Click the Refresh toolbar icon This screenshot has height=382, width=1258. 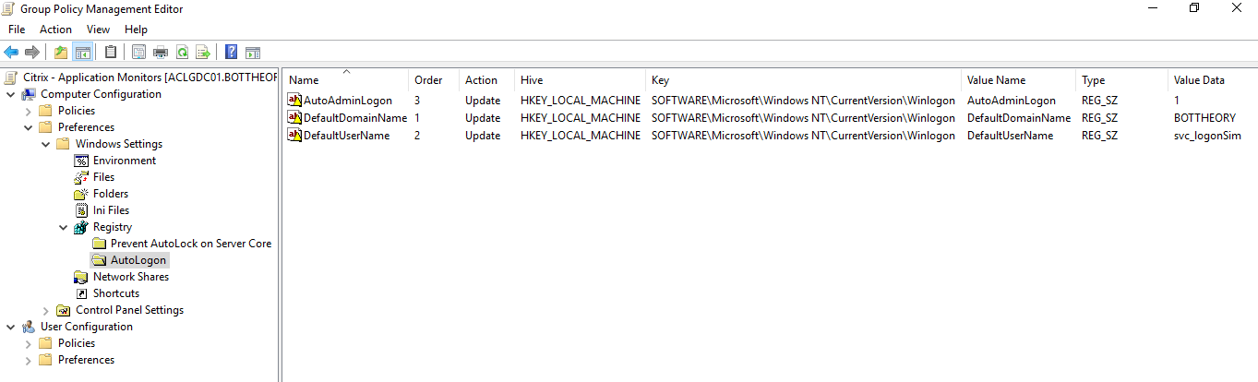click(x=182, y=52)
